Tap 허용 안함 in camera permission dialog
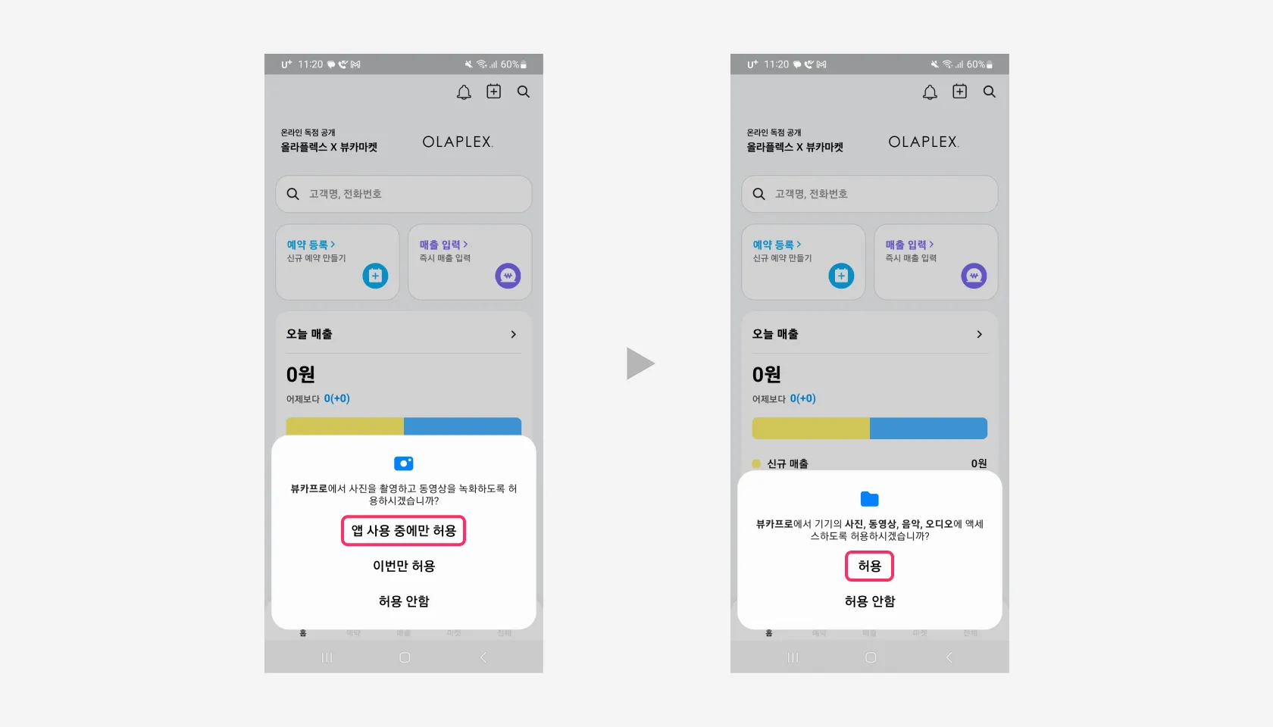 [404, 601]
